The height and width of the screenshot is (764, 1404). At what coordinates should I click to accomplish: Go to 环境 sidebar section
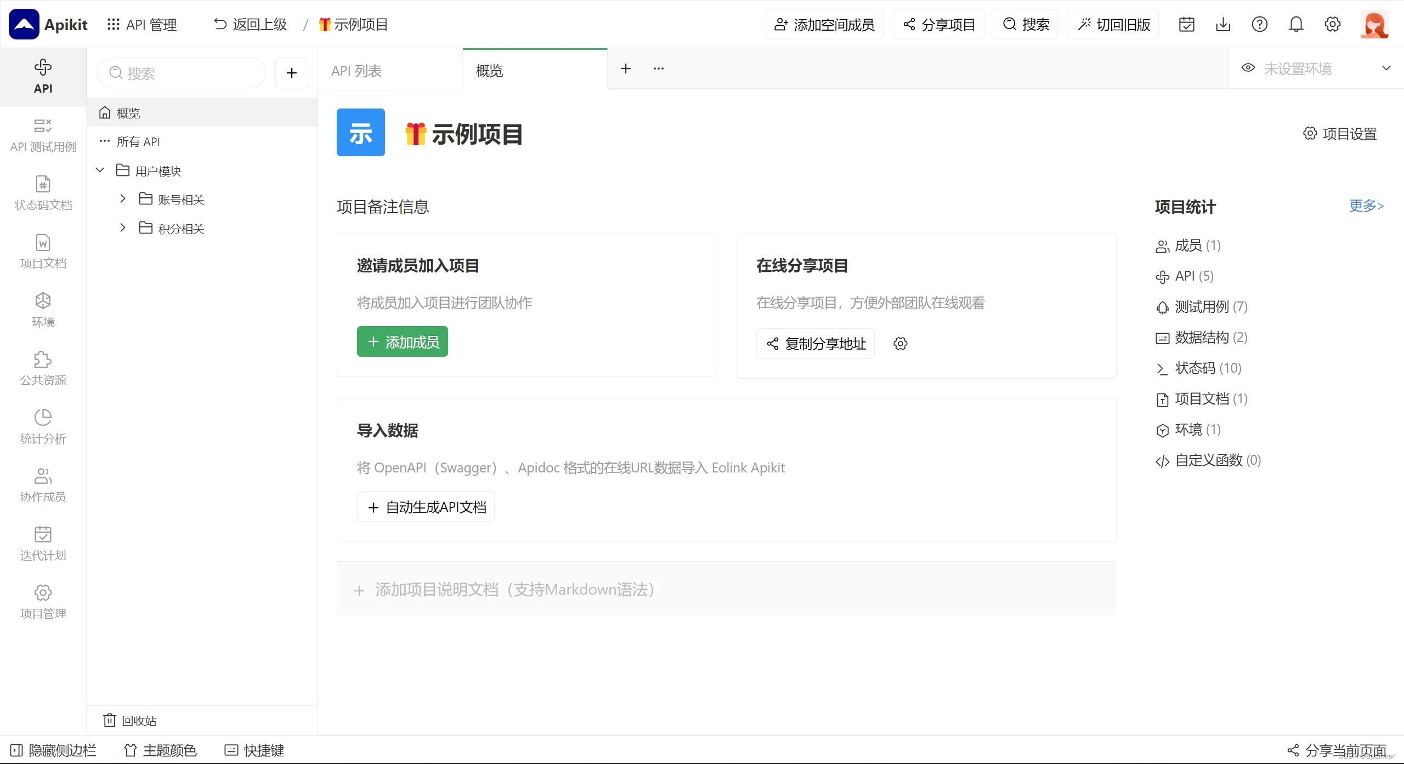tap(43, 310)
